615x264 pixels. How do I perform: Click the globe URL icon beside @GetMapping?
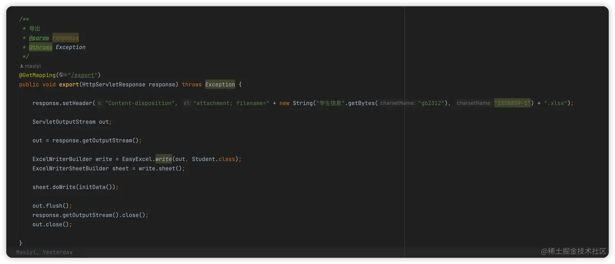coord(61,75)
